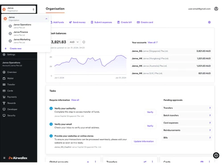
Task: Click View all beside Require information
Action: click(75, 100)
